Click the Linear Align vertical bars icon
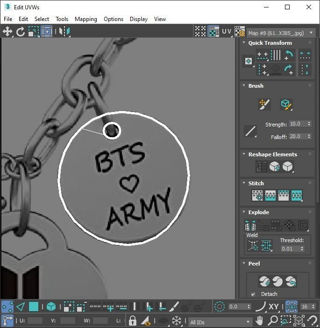The width and height of the screenshot is (320, 328). [276, 56]
